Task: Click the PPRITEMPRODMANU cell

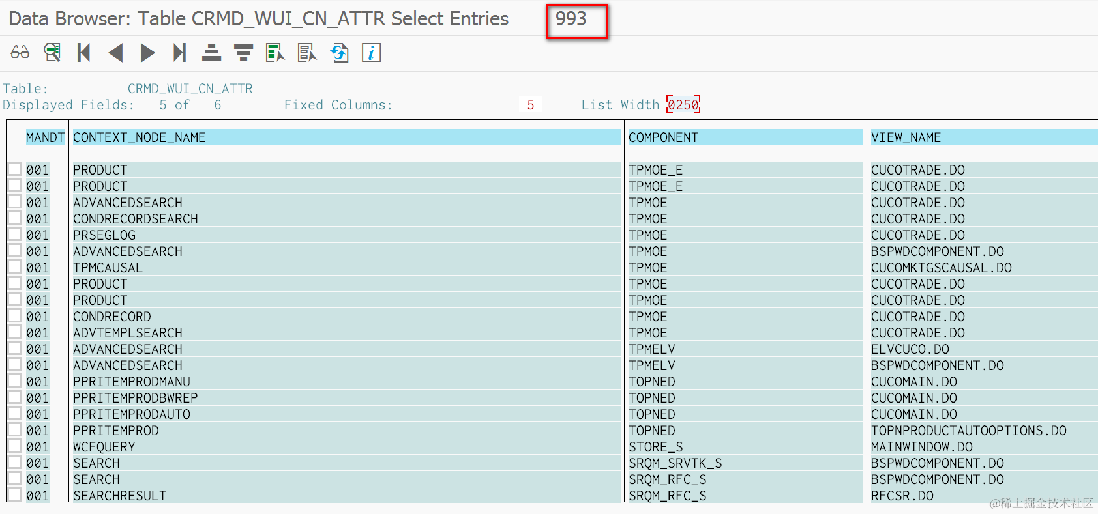Action: click(x=346, y=382)
